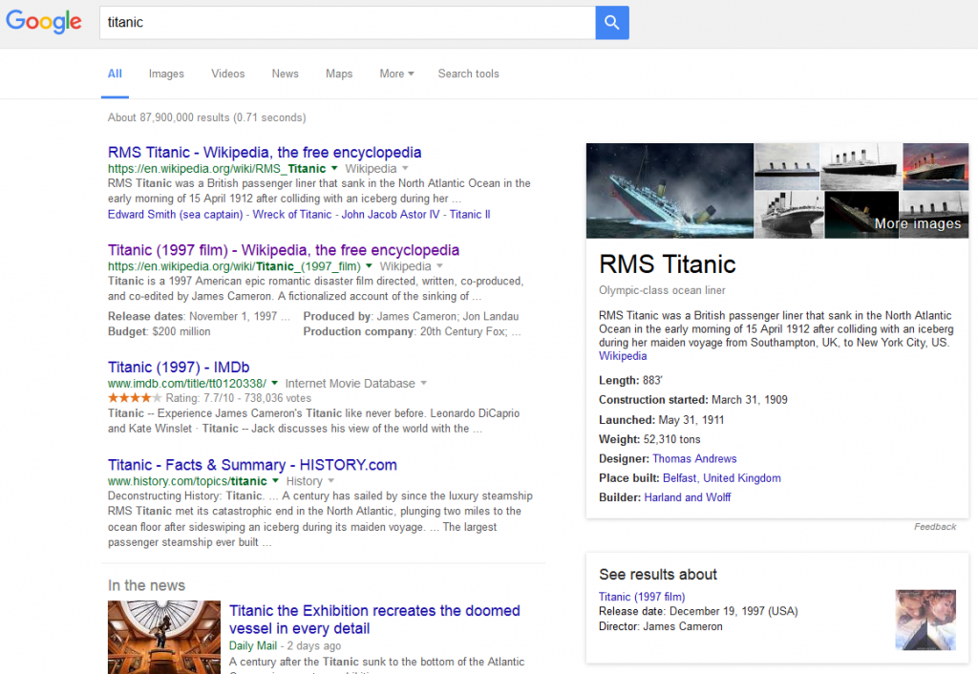Image resolution: width=978 pixels, height=674 pixels.
Task: Open the News tab
Action: tap(285, 74)
